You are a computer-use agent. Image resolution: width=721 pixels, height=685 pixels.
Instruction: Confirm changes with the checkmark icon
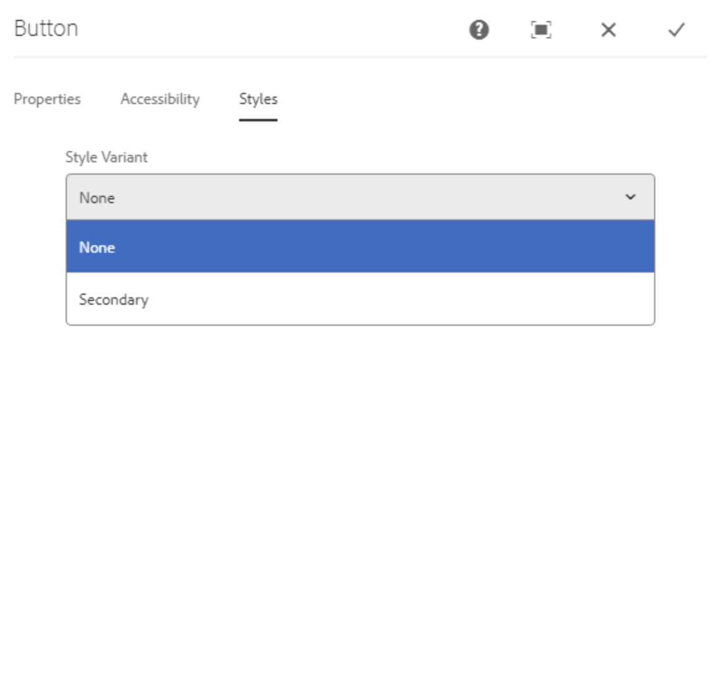676,30
